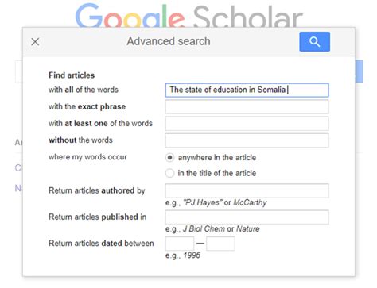Click the blue magnifier search button
Image resolution: width=377 pixels, height=288 pixels.
[x=315, y=42]
